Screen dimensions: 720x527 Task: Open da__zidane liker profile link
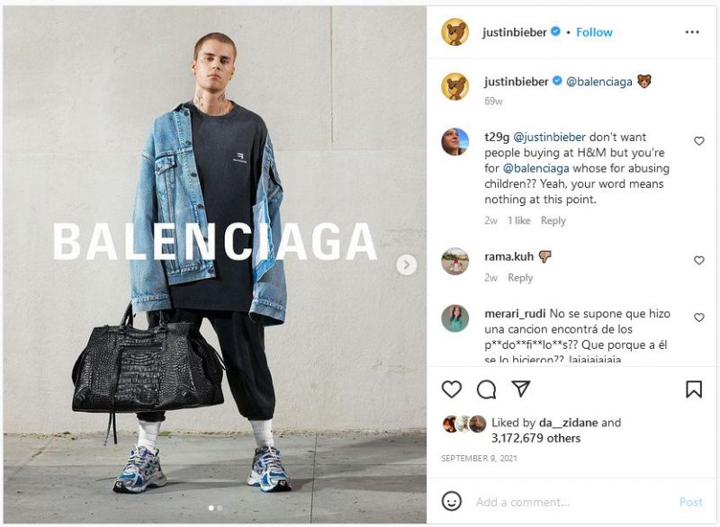coord(568,422)
